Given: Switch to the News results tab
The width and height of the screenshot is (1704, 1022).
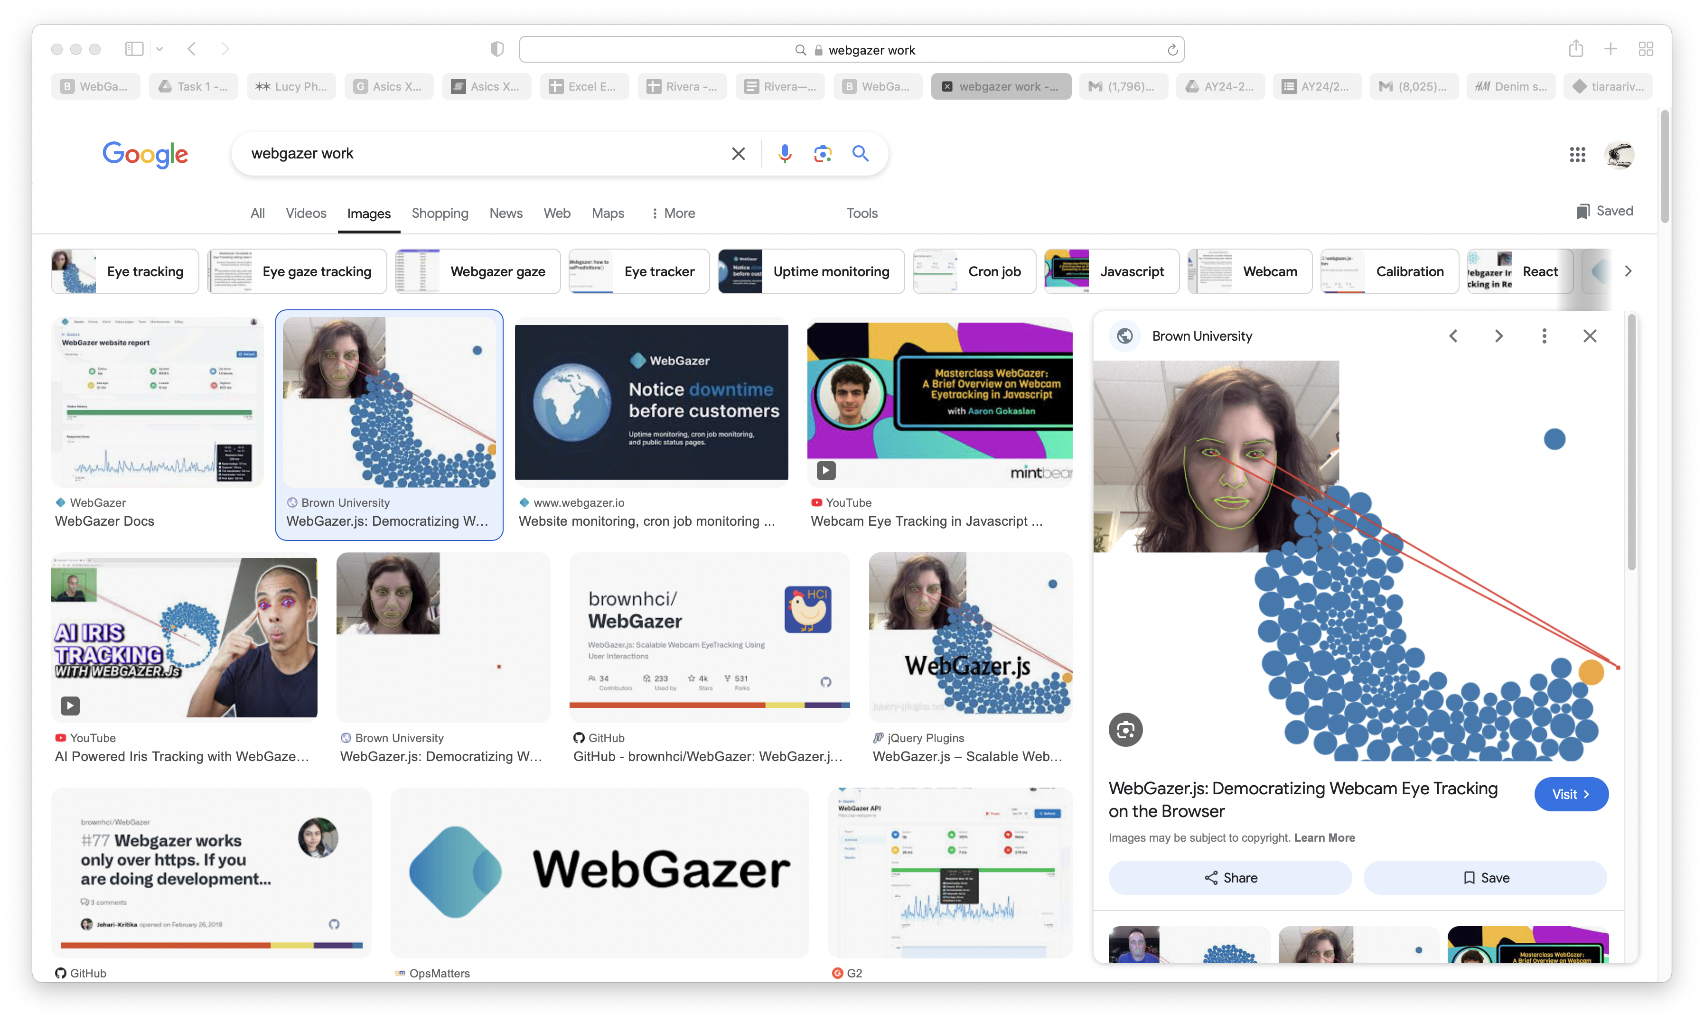Looking at the screenshot, I should [506, 214].
